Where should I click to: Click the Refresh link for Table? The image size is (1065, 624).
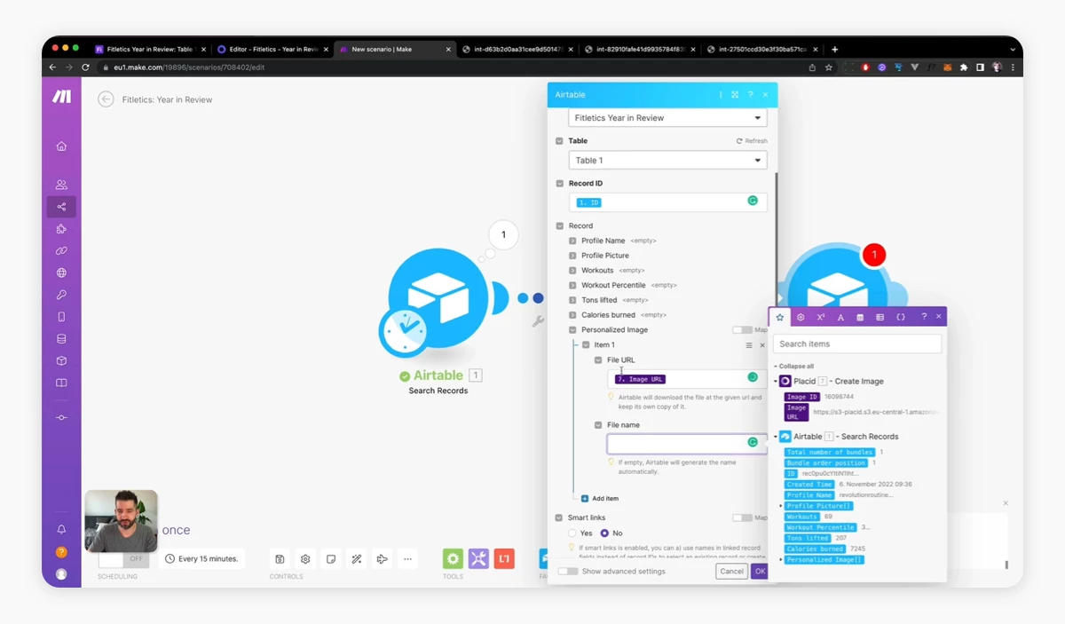click(x=752, y=141)
